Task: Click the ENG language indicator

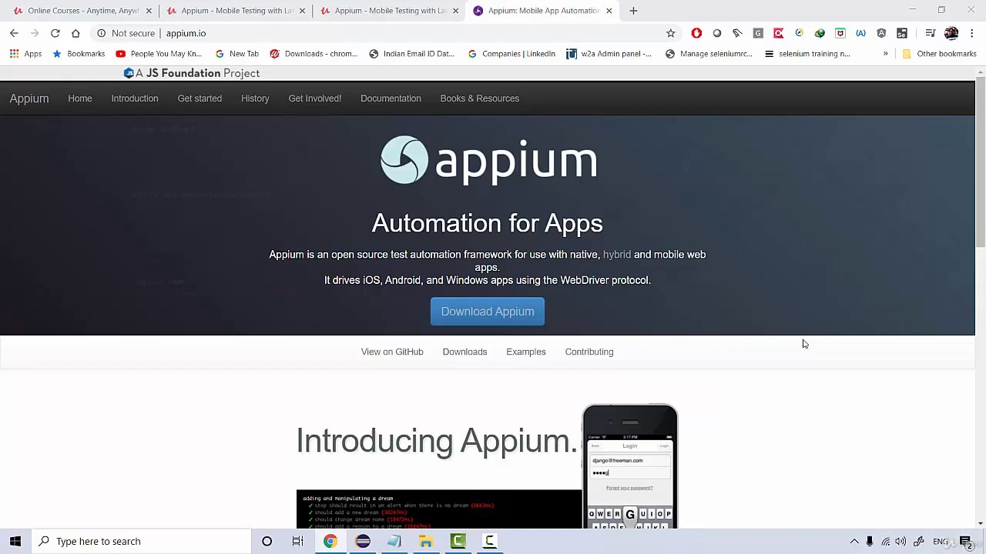Action: point(941,542)
